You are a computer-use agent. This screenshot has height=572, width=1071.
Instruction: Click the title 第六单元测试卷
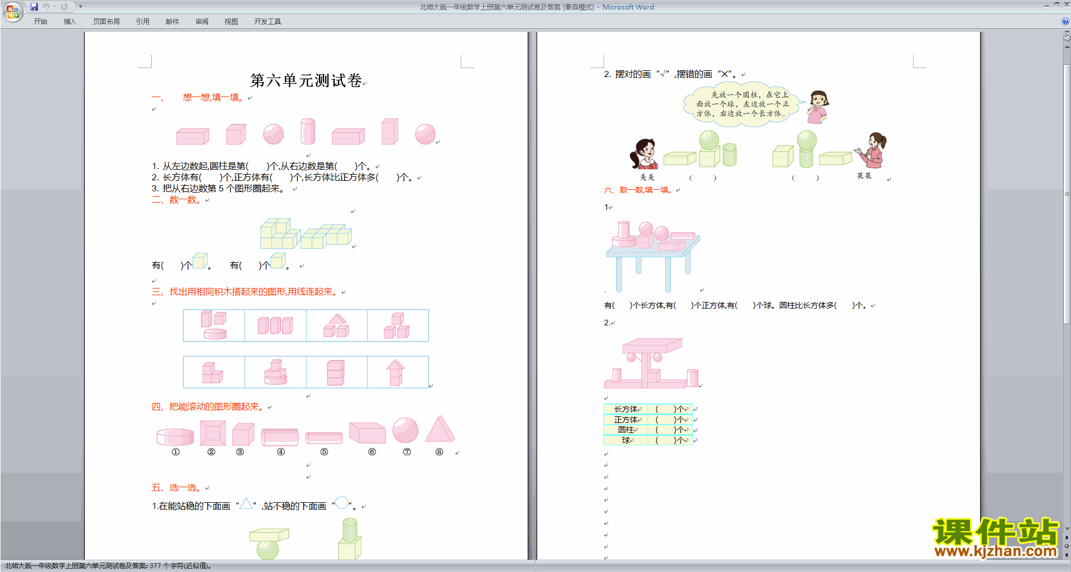point(306,80)
